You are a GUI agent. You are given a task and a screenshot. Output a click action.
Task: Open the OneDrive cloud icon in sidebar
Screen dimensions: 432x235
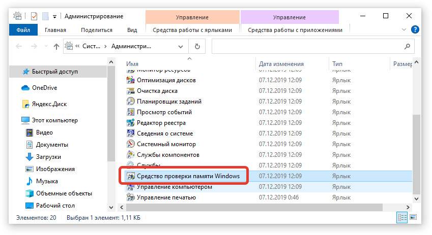(25, 88)
